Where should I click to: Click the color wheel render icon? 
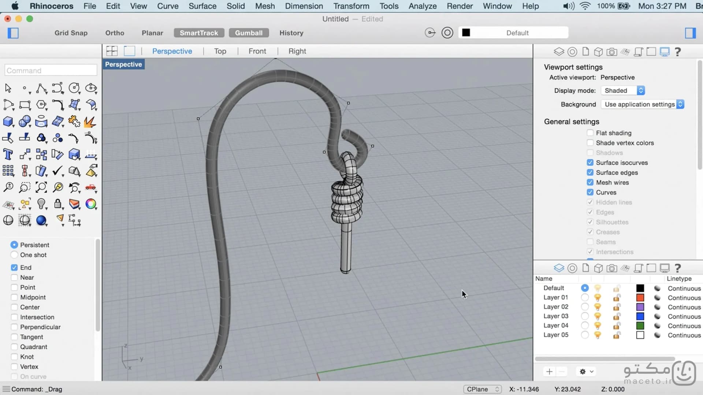coord(91,204)
